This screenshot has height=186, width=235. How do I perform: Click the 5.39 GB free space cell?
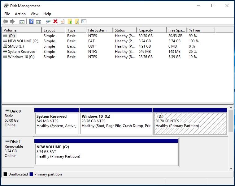click(x=174, y=57)
